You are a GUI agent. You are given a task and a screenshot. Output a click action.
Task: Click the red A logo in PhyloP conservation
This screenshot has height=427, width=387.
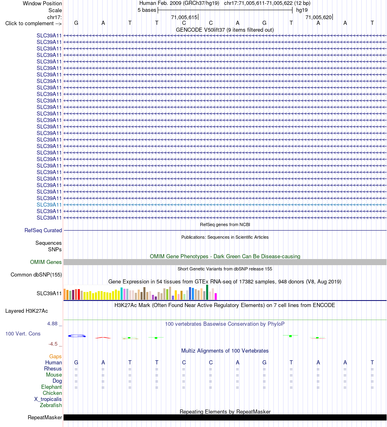103,338
